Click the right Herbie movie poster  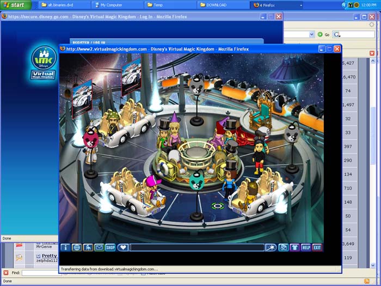(131, 77)
